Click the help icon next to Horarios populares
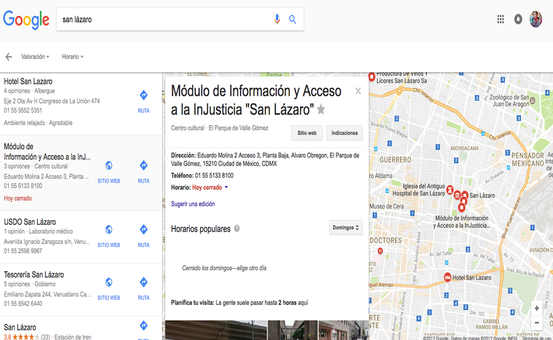 [237, 228]
